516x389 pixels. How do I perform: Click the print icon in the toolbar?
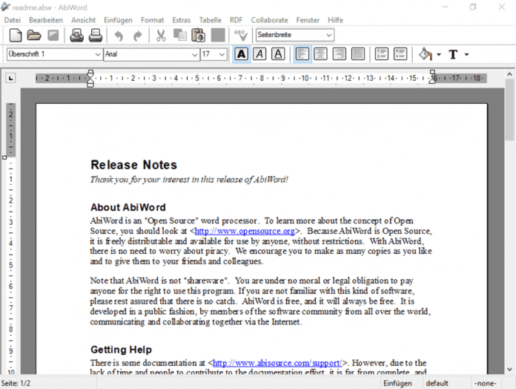[76, 35]
